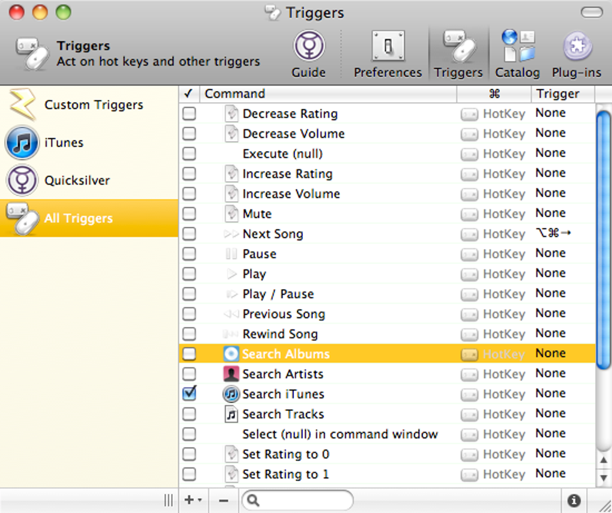
Task: Click the info button at bottom right
Action: pos(574,500)
